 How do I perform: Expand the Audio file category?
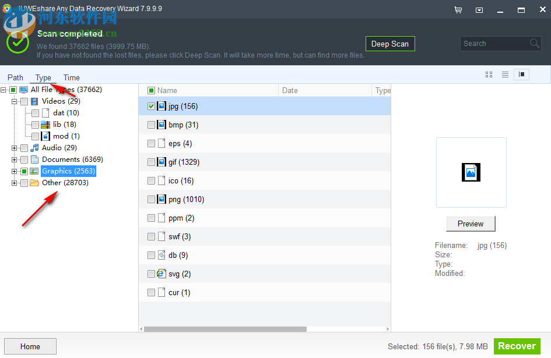tap(14, 147)
